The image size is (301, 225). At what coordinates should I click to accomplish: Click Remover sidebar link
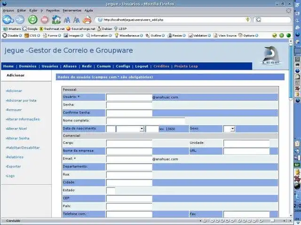(x=14, y=110)
